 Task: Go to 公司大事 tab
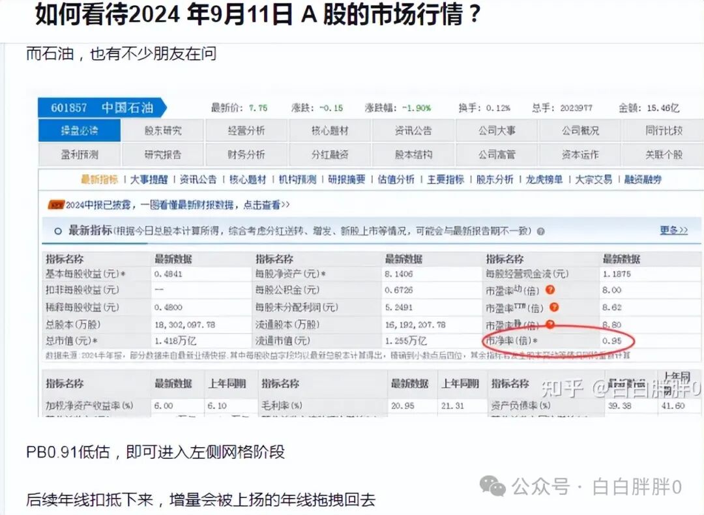pos(497,130)
